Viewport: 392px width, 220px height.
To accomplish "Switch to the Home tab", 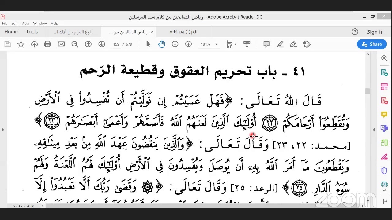I will pyautogui.click(x=11, y=32).
